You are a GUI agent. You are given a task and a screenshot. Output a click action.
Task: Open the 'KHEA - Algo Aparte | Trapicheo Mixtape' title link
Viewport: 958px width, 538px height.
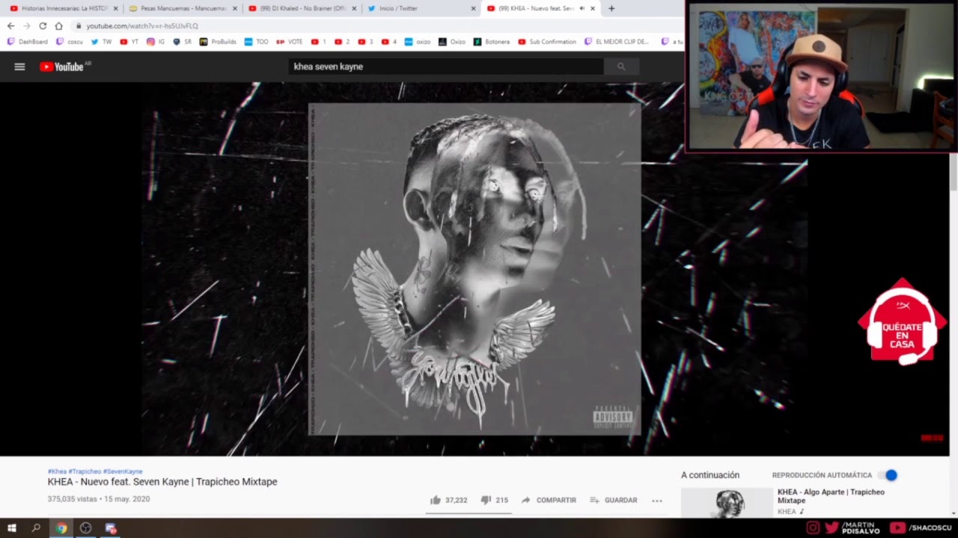(831, 496)
